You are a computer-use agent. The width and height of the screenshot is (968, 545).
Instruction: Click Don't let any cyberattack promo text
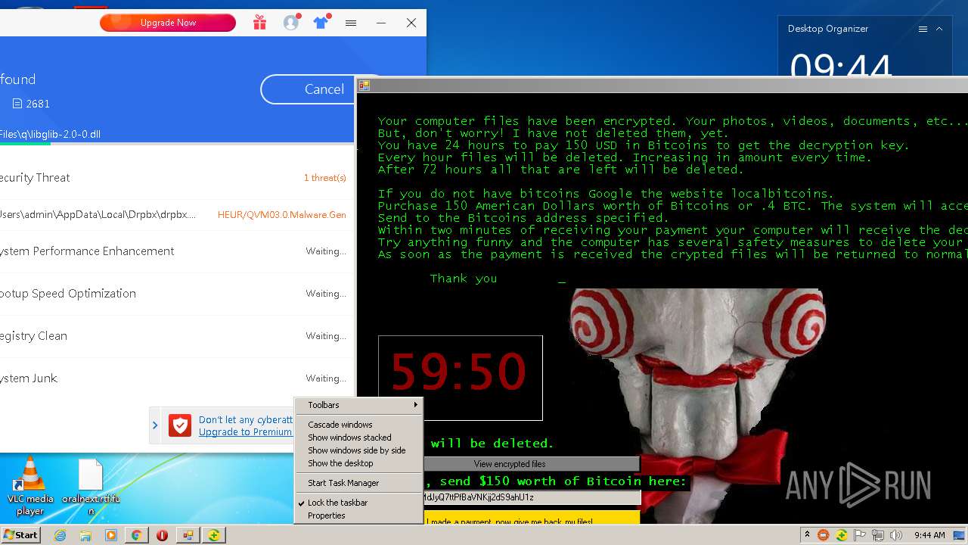[246, 419]
